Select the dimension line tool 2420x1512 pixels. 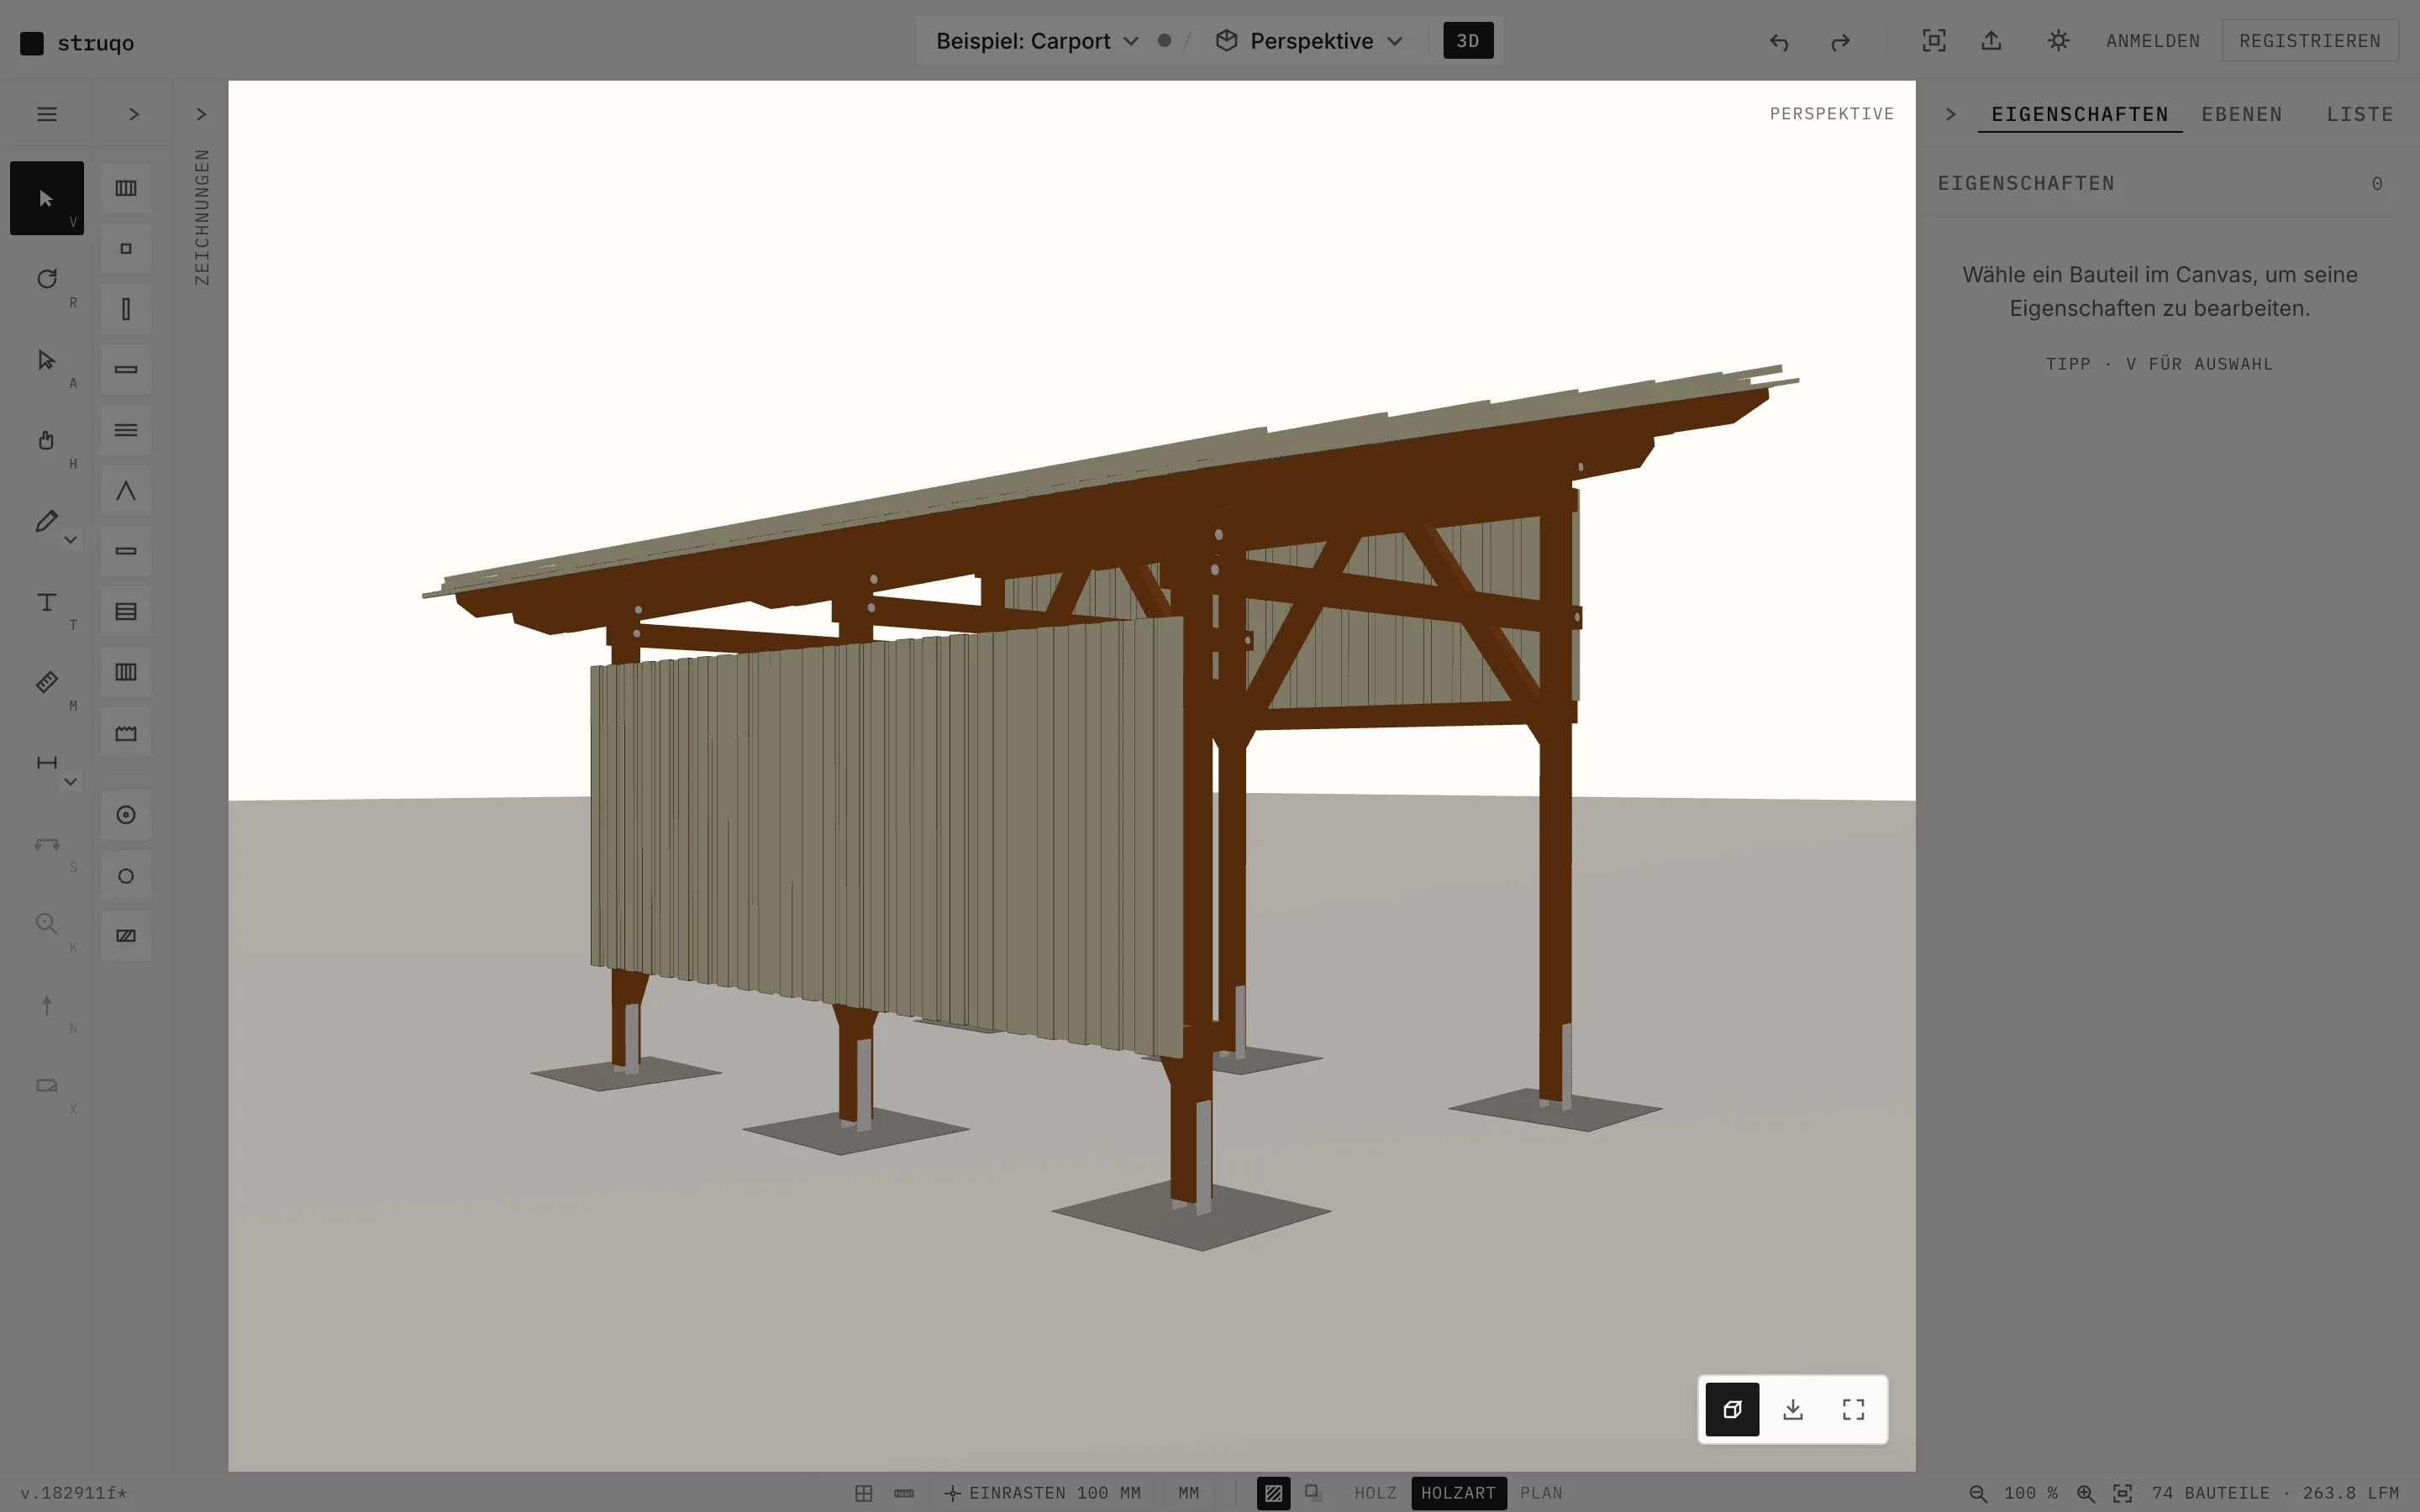(46, 763)
